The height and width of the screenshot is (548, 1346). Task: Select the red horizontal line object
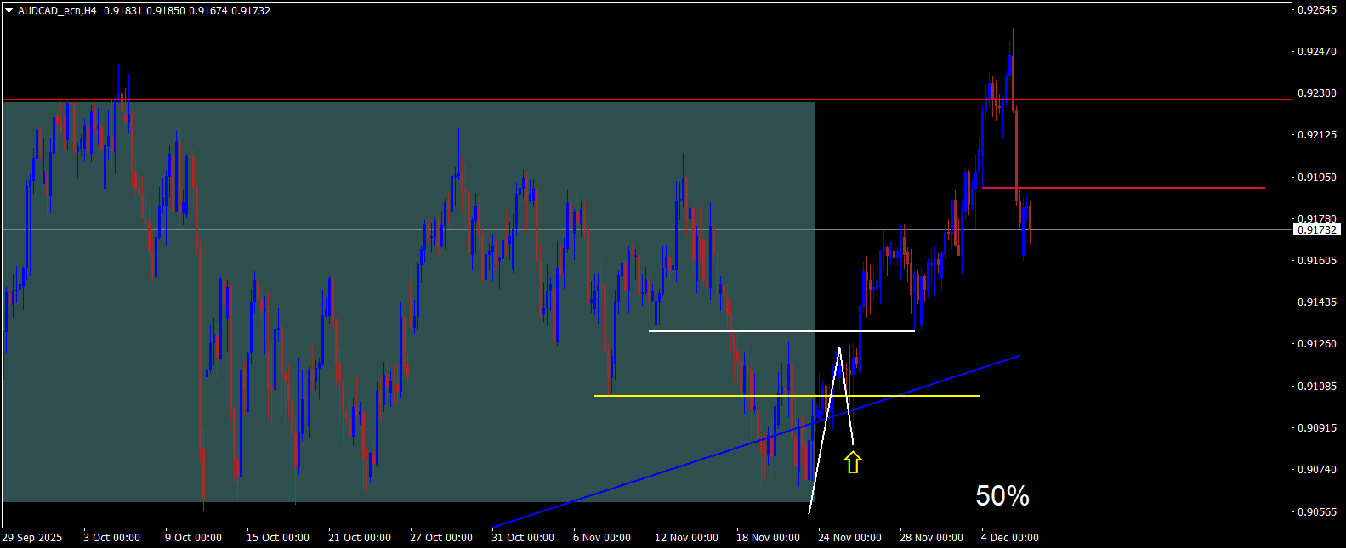coord(1123,187)
